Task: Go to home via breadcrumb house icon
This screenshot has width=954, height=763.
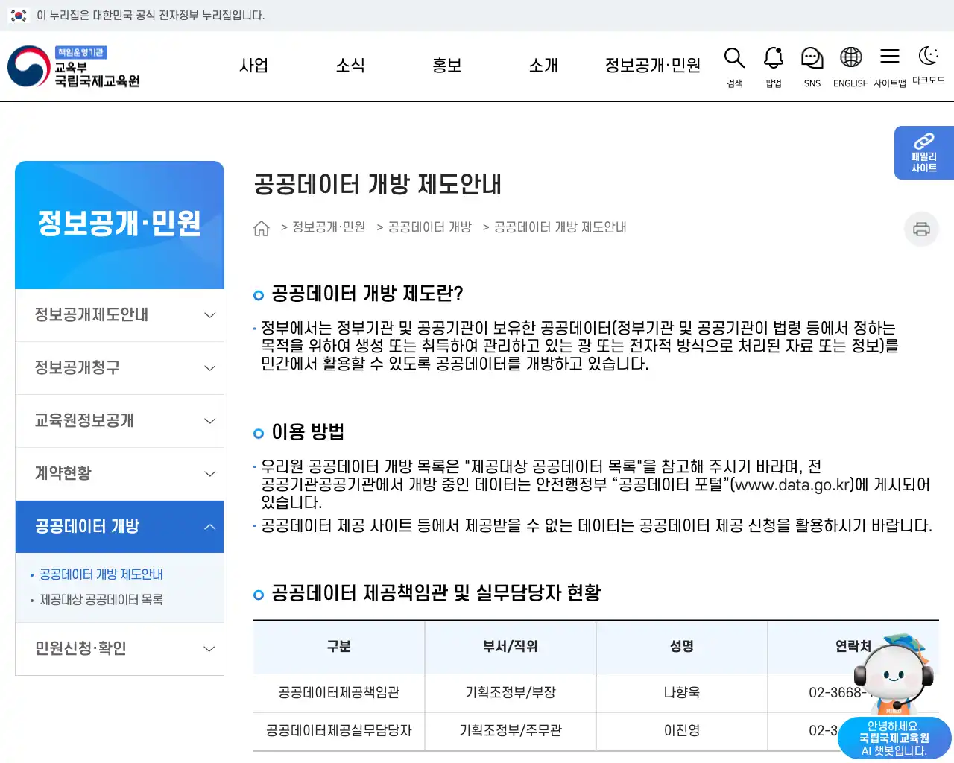Action: click(x=261, y=228)
